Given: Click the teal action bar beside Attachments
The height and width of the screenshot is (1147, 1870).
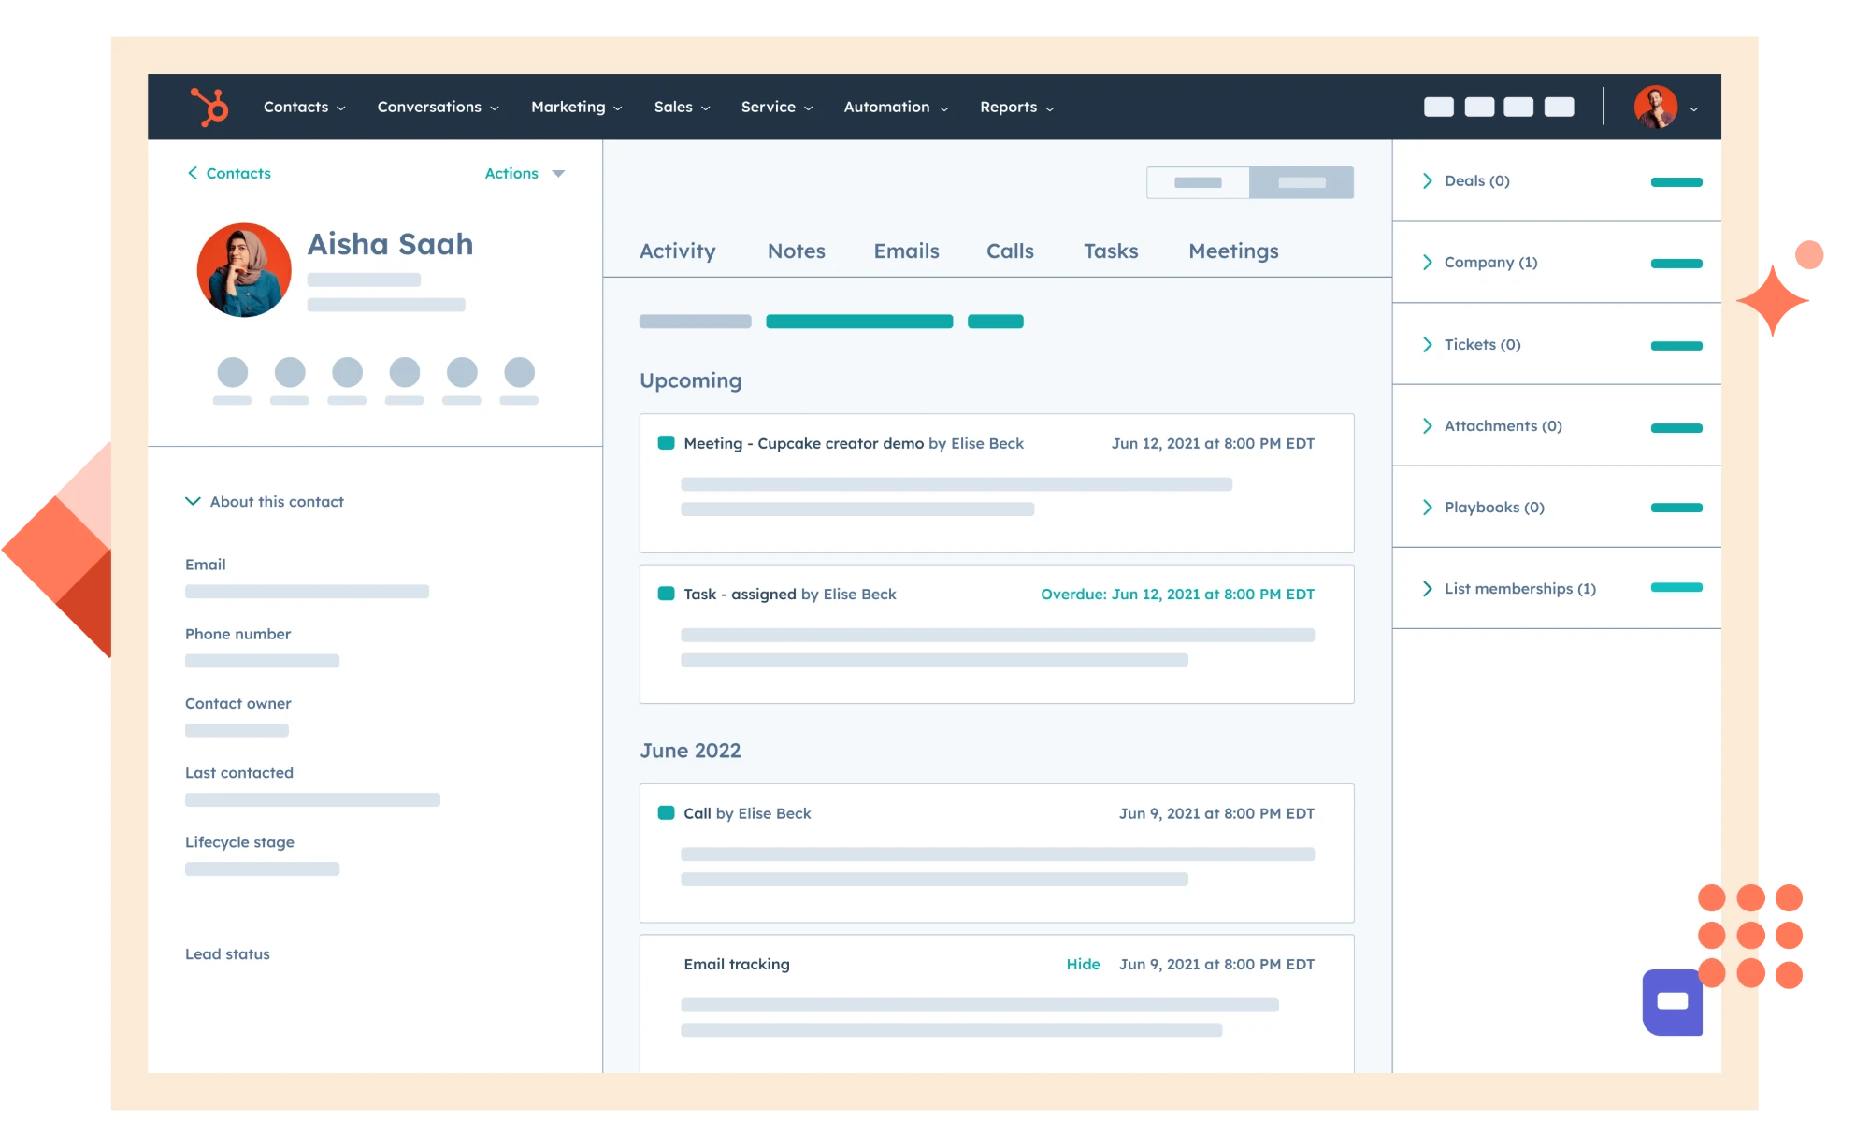Looking at the screenshot, I should click(x=1676, y=427).
